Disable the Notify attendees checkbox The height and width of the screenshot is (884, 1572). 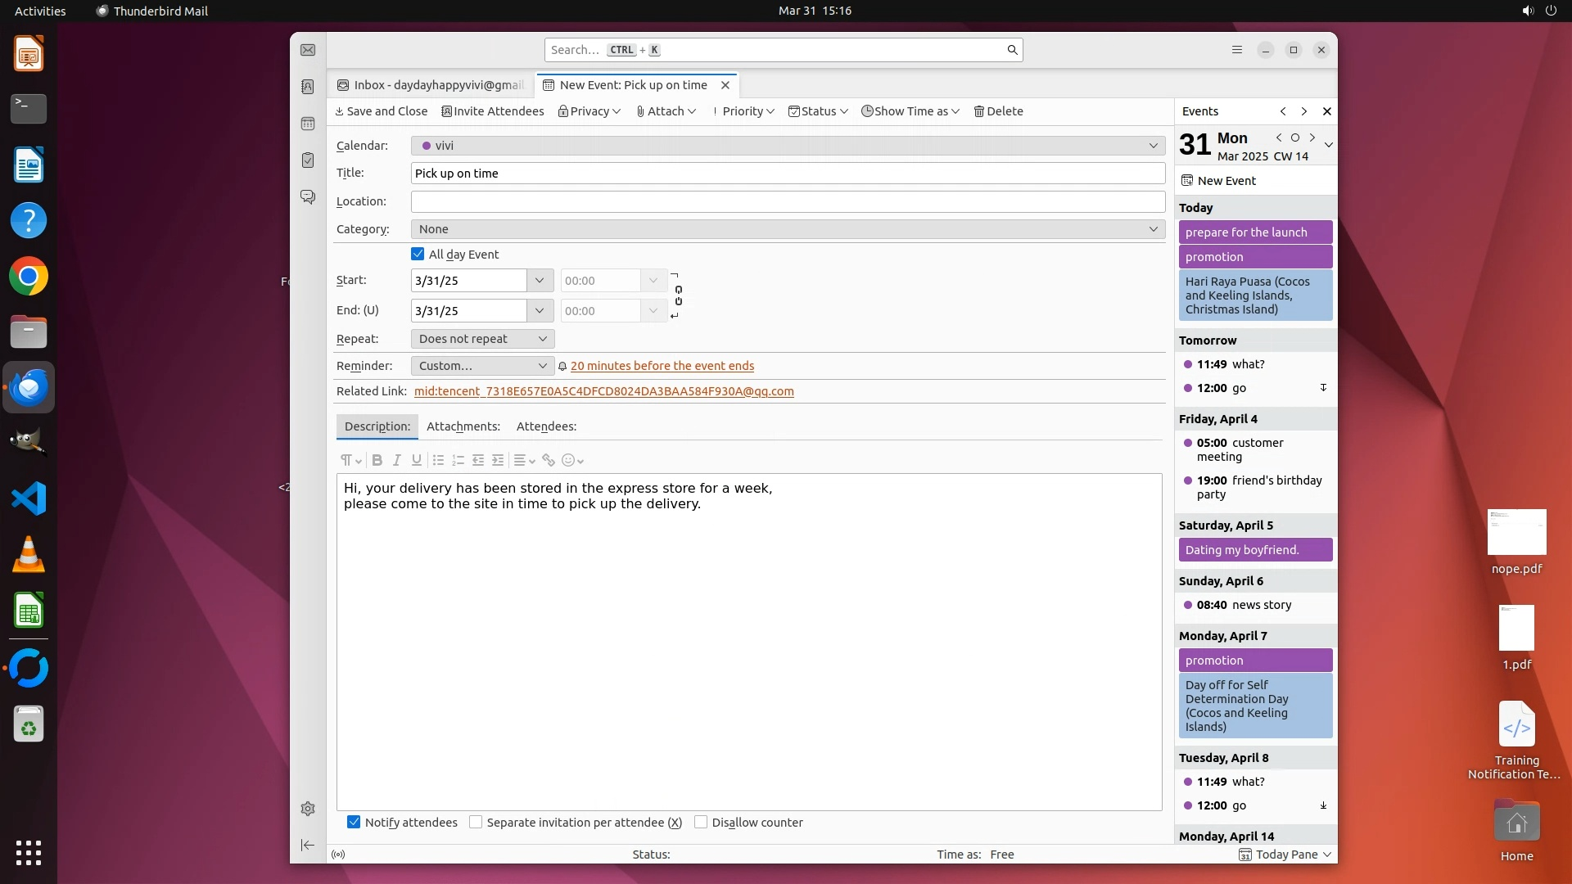pyautogui.click(x=354, y=823)
